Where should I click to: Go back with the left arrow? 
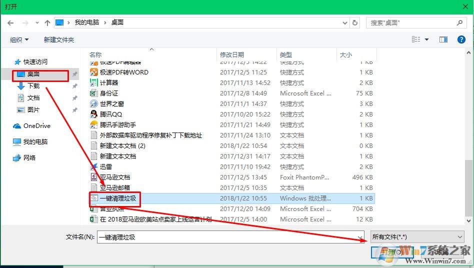coord(10,22)
